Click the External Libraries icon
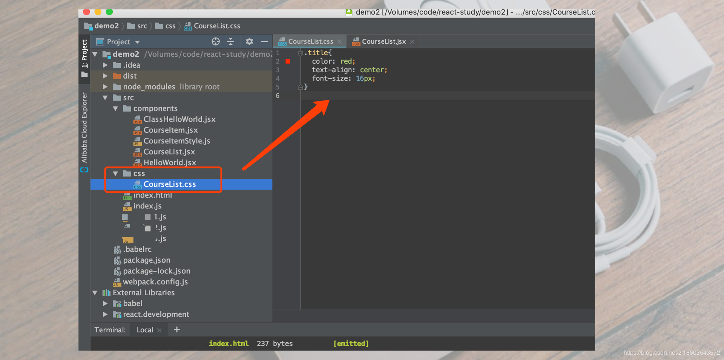This screenshot has width=724, height=360. coord(106,293)
